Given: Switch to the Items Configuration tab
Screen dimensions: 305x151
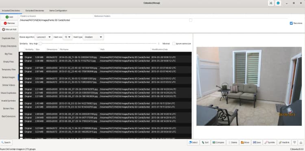Looking at the screenshot, I should click(58, 11).
